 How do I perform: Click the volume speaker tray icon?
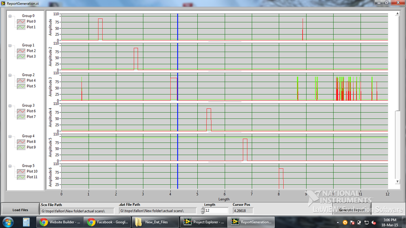click(x=374, y=222)
